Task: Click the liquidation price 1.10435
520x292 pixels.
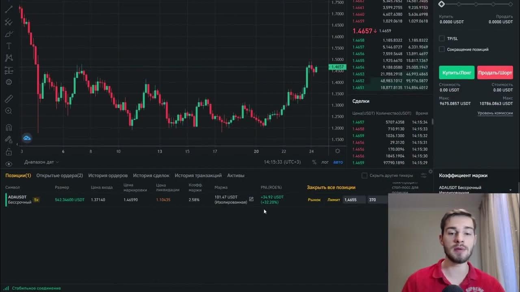Action: pyautogui.click(x=163, y=200)
